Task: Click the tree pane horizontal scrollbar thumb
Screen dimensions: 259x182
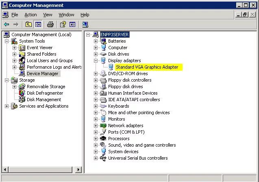Action: click(x=41, y=169)
